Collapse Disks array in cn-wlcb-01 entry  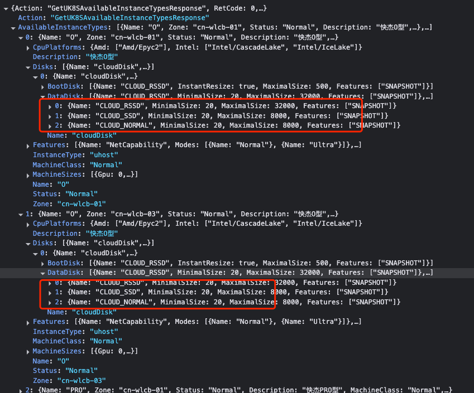pos(28,67)
